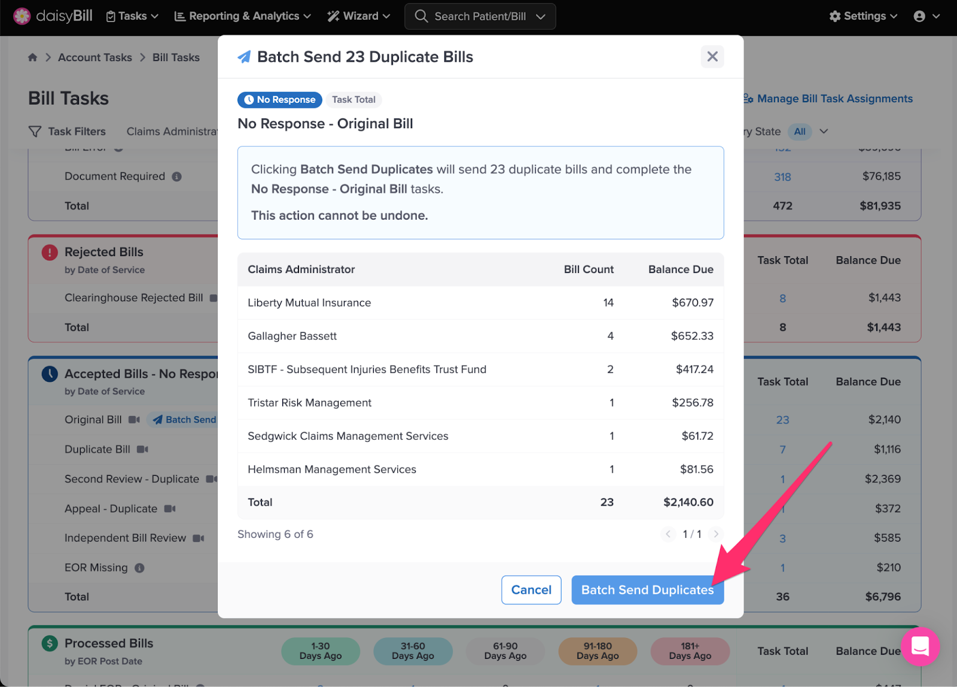This screenshot has height=687, width=957.
Task: Open the Settings menu
Action: click(x=863, y=16)
